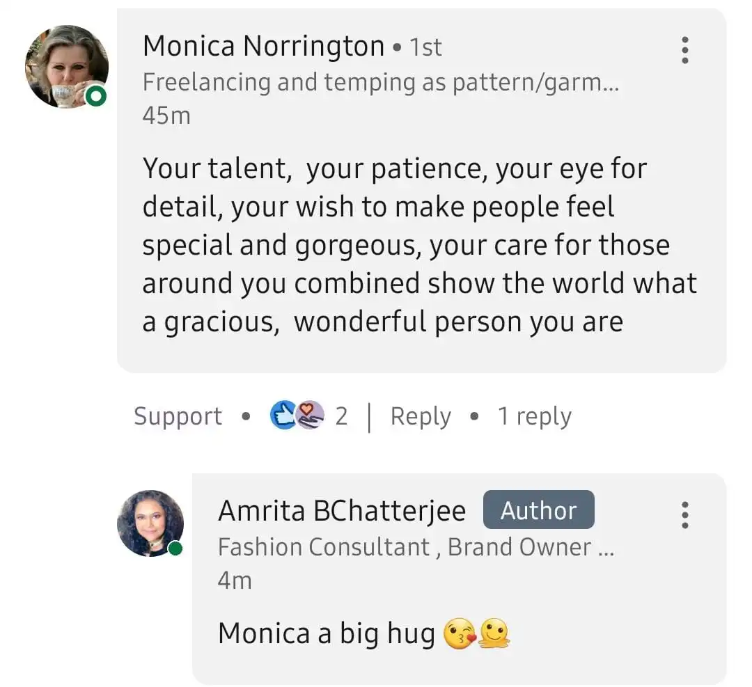Expand Monica's truncated headline 'Freelancing and temping'

[380, 82]
